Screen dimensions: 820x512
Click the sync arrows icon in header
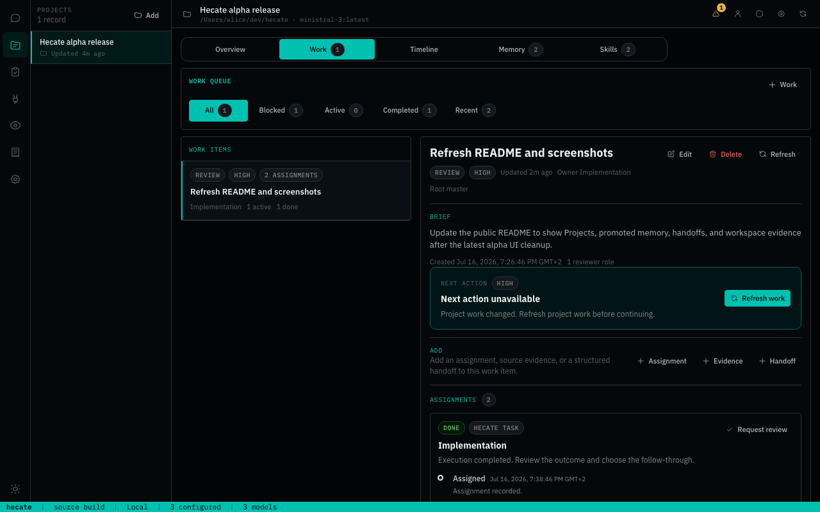803,13
